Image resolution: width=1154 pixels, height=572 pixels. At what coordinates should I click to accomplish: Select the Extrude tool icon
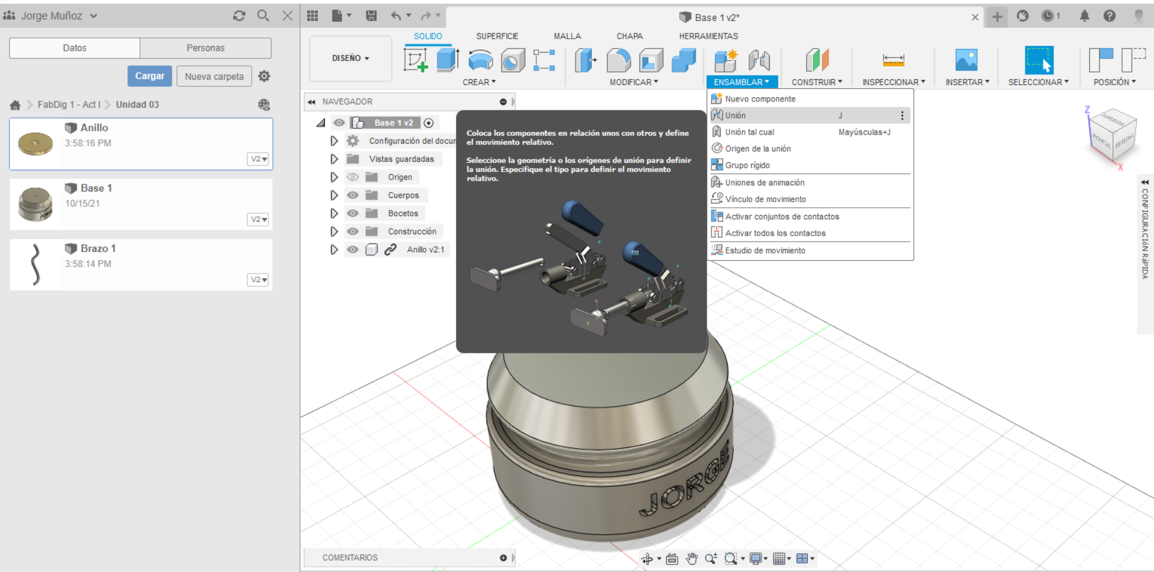[x=447, y=60]
